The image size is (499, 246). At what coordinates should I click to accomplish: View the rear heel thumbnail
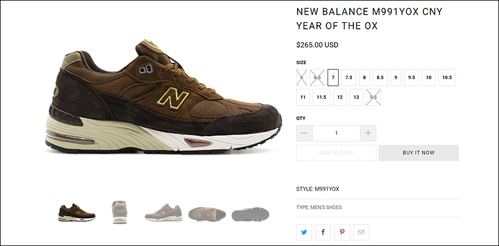click(119, 212)
